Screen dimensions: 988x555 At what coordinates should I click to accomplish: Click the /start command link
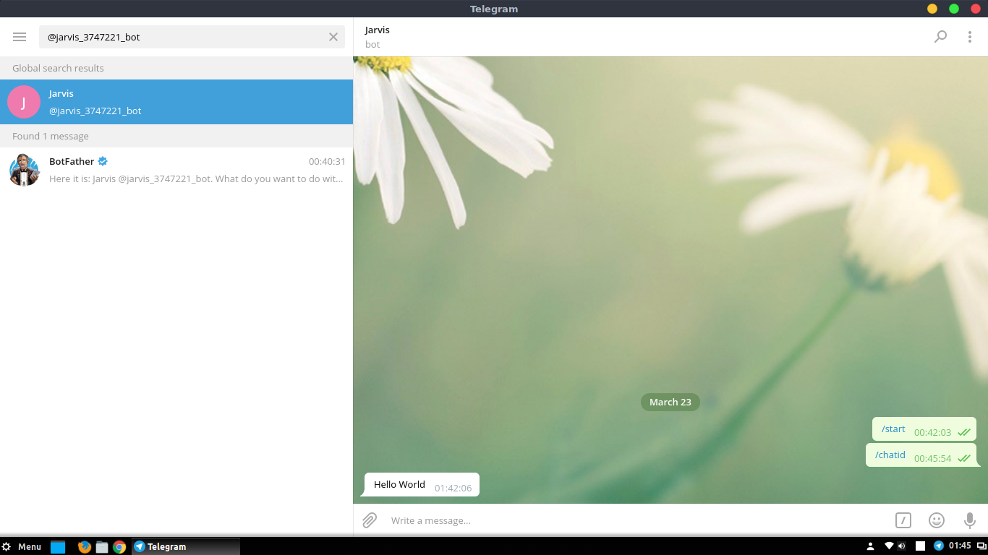click(893, 429)
